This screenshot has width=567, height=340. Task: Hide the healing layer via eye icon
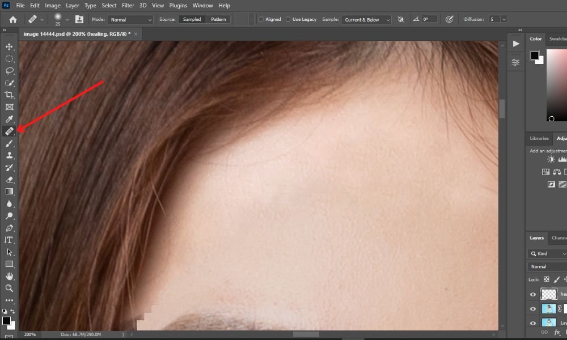(x=532, y=295)
